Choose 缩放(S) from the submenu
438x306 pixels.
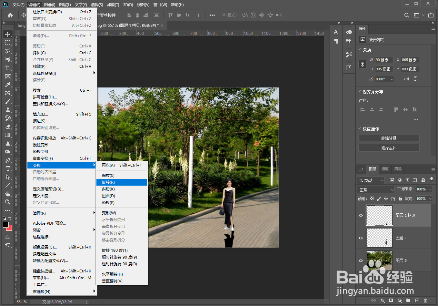click(122, 176)
